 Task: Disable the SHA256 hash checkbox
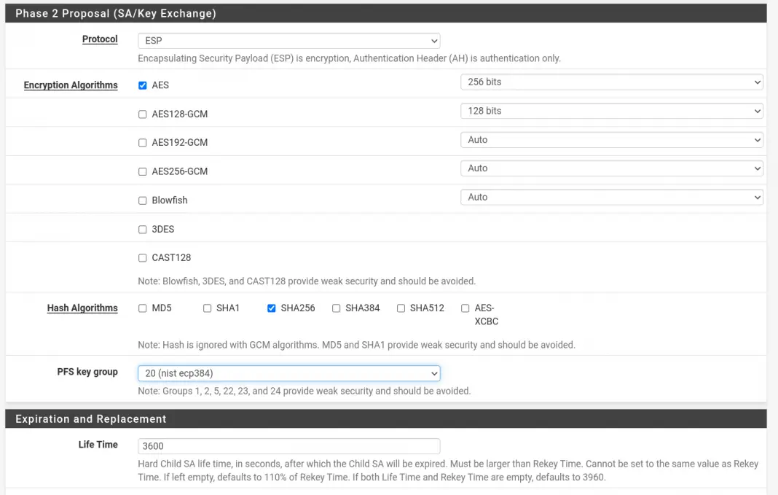coord(271,308)
